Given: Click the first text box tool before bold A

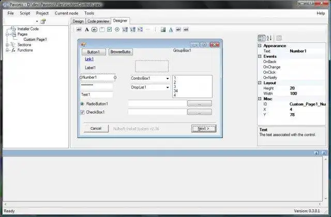Looking at the screenshot, I should pyautogui.click(x=79, y=29).
